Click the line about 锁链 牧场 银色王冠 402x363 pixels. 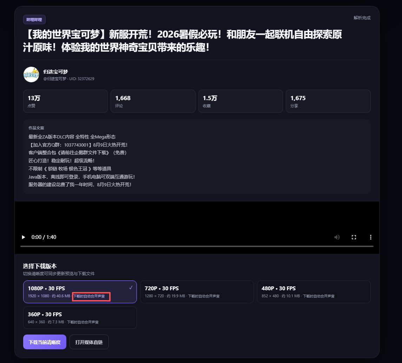point(70,169)
